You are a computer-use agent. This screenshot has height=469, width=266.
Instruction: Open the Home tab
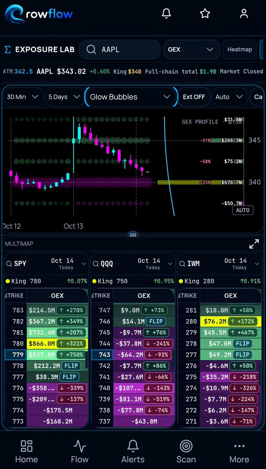coord(27,451)
